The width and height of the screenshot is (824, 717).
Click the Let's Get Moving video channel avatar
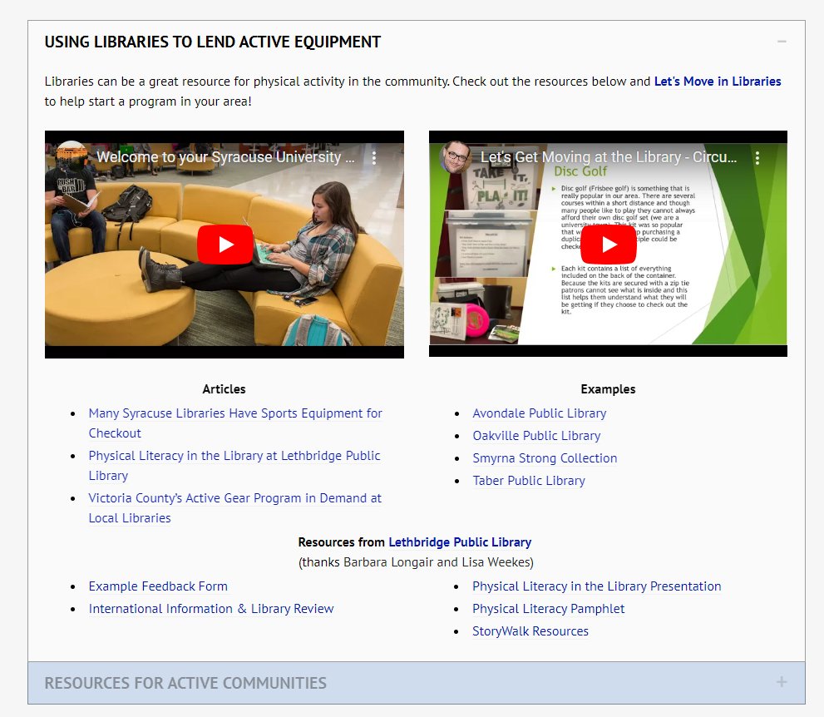point(456,157)
